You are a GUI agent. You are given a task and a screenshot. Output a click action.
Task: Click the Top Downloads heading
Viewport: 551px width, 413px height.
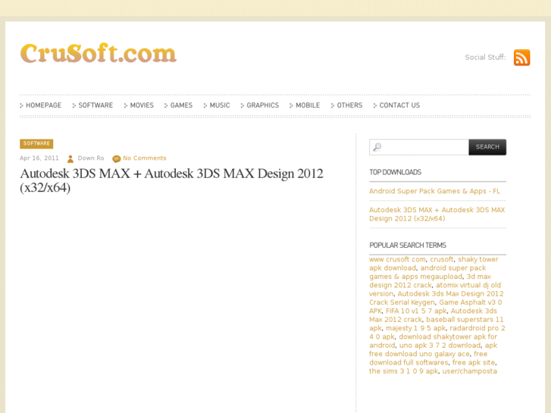395,172
